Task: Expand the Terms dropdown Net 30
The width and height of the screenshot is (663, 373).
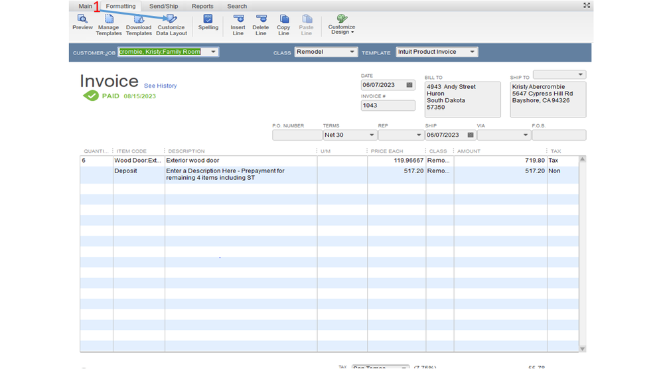Action: pos(371,135)
